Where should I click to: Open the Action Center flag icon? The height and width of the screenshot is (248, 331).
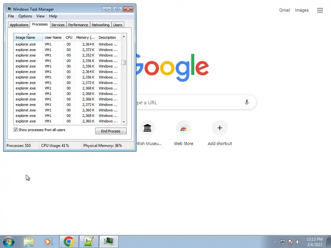click(291, 242)
